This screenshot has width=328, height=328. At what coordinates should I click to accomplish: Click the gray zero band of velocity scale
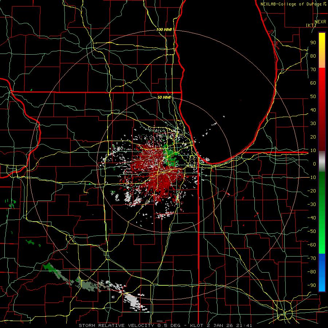coord(322,161)
